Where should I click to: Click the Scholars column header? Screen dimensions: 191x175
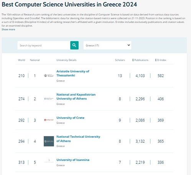point(120,60)
